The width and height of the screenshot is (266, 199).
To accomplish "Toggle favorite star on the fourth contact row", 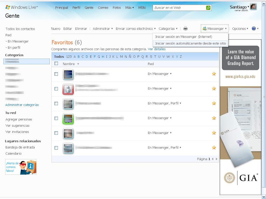I will coord(214,118).
